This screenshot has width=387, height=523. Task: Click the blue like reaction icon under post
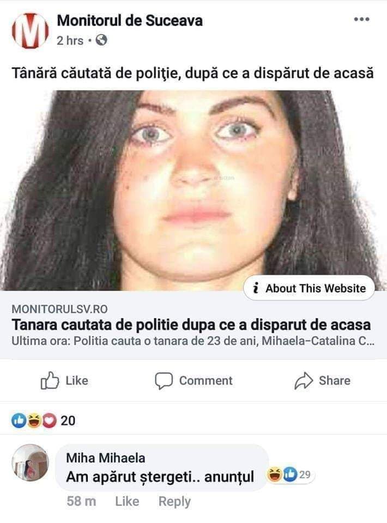click(x=19, y=421)
